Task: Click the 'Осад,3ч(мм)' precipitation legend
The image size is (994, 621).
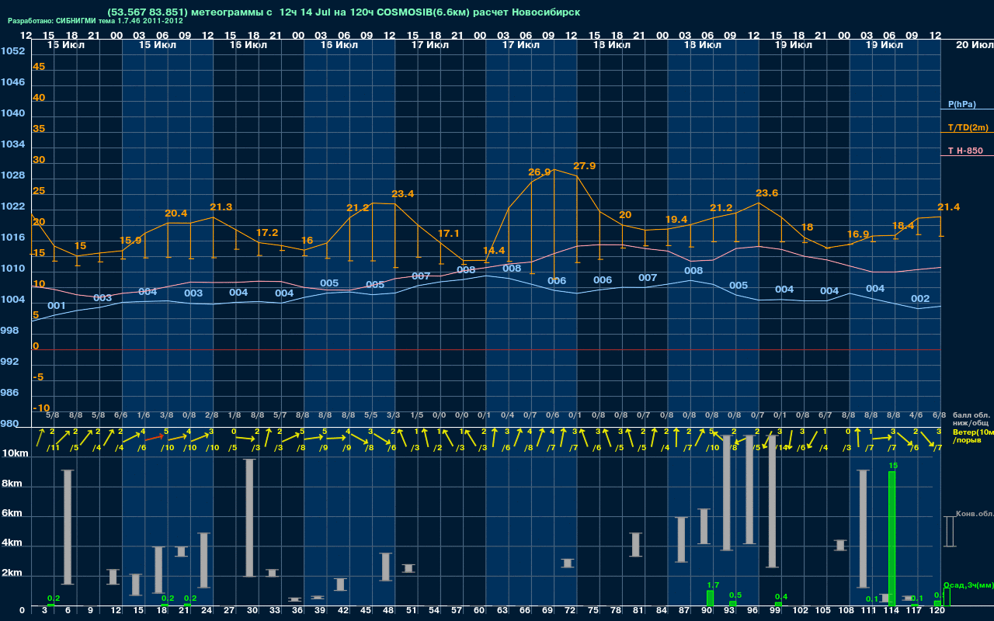Action: point(968,585)
